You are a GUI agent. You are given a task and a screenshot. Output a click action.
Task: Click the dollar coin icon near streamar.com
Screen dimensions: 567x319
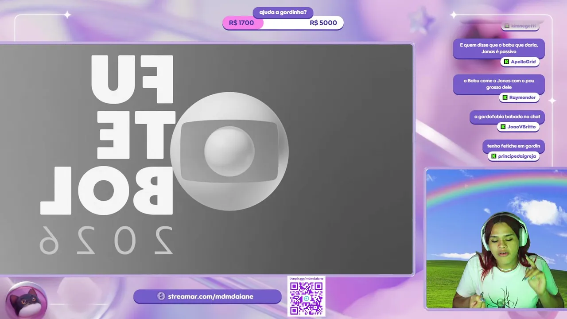point(161,296)
